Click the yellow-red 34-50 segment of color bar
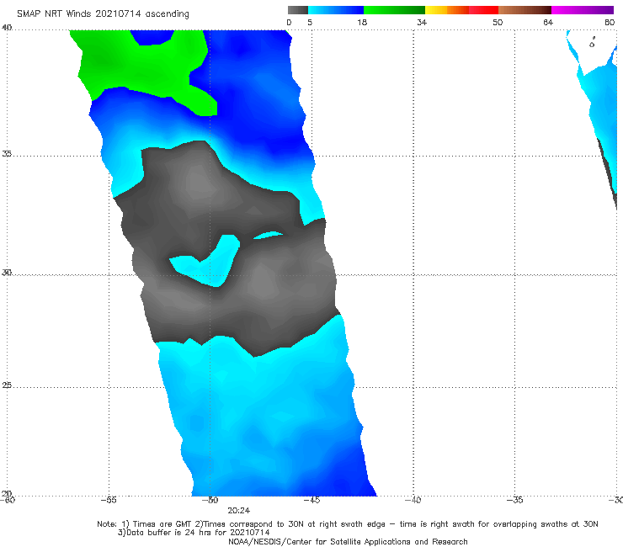 pos(461,10)
